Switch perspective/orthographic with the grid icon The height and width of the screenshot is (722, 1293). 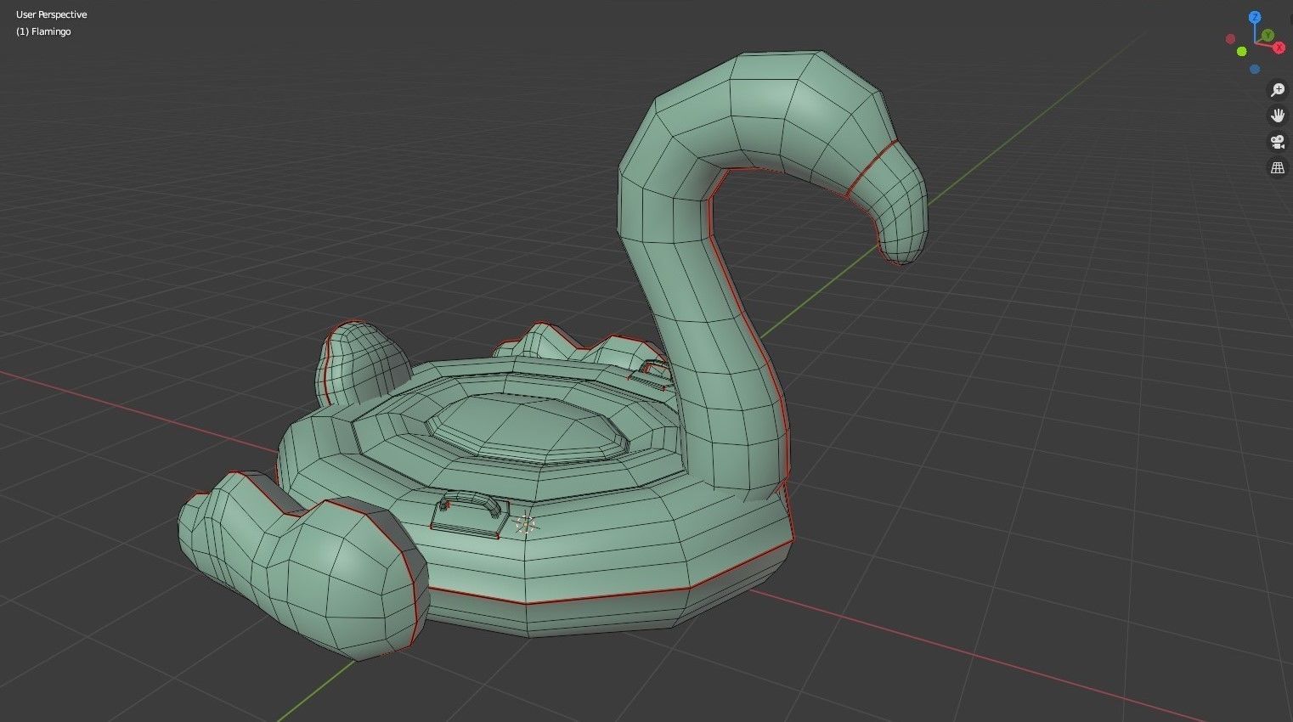click(x=1278, y=168)
